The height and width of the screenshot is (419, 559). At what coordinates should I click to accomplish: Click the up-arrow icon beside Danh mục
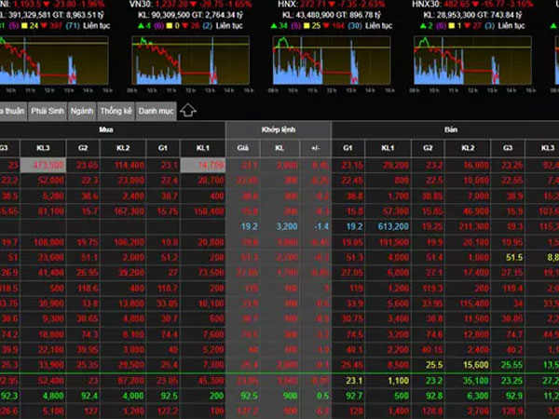pyautogui.click(x=188, y=111)
